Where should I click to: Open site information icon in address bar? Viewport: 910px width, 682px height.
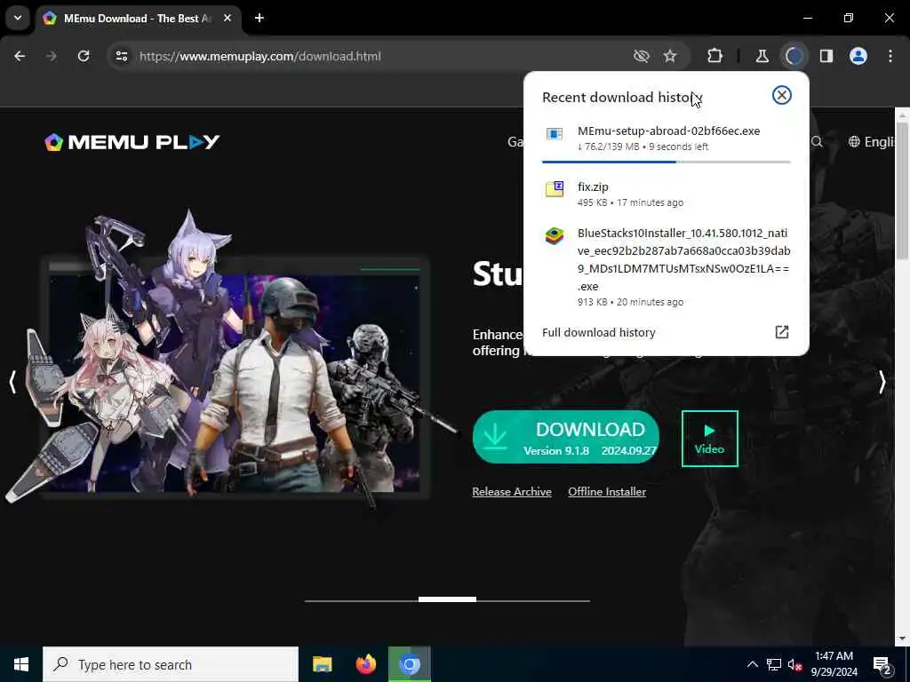121,56
